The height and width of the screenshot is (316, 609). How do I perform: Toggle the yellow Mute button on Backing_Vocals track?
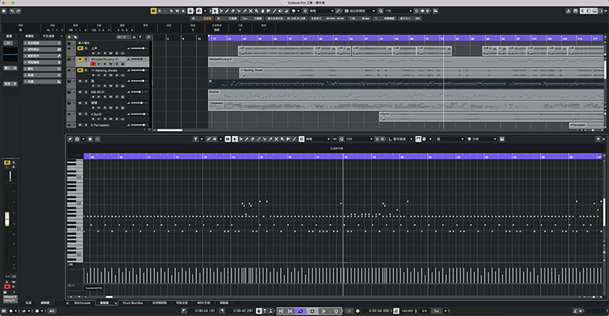[80, 70]
